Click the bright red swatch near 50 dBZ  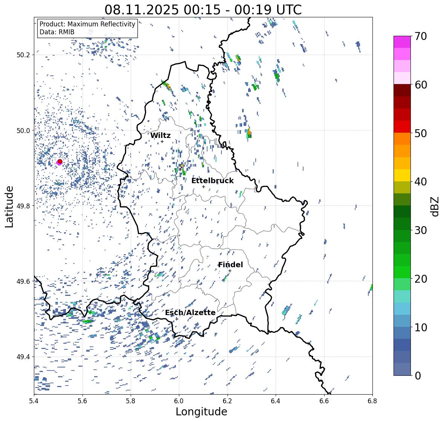tap(402, 127)
